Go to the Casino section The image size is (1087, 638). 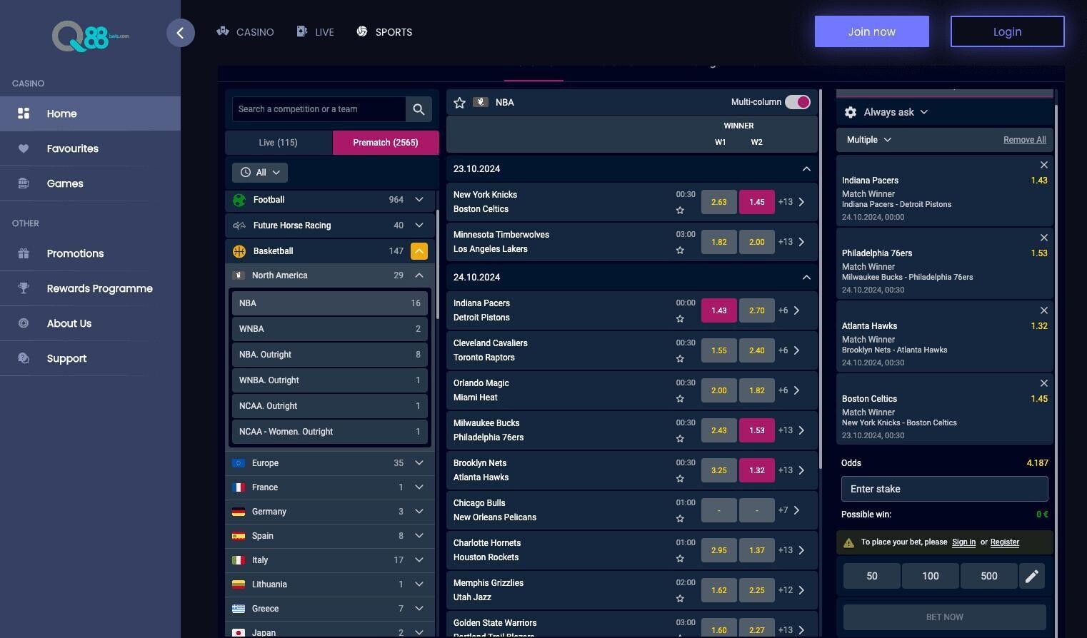[245, 32]
